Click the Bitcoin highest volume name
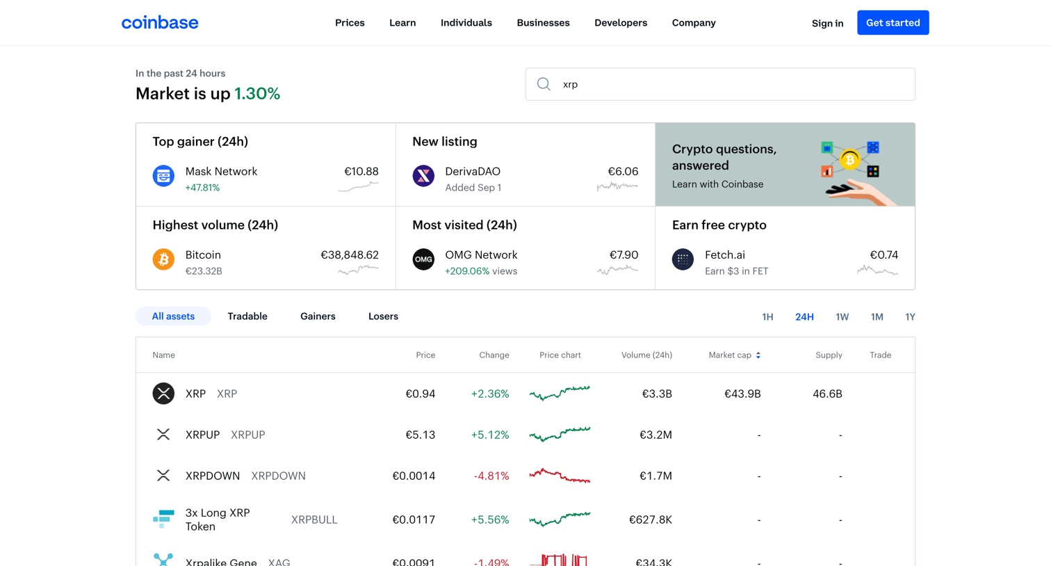This screenshot has width=1051, height=566. click(203, 254)
